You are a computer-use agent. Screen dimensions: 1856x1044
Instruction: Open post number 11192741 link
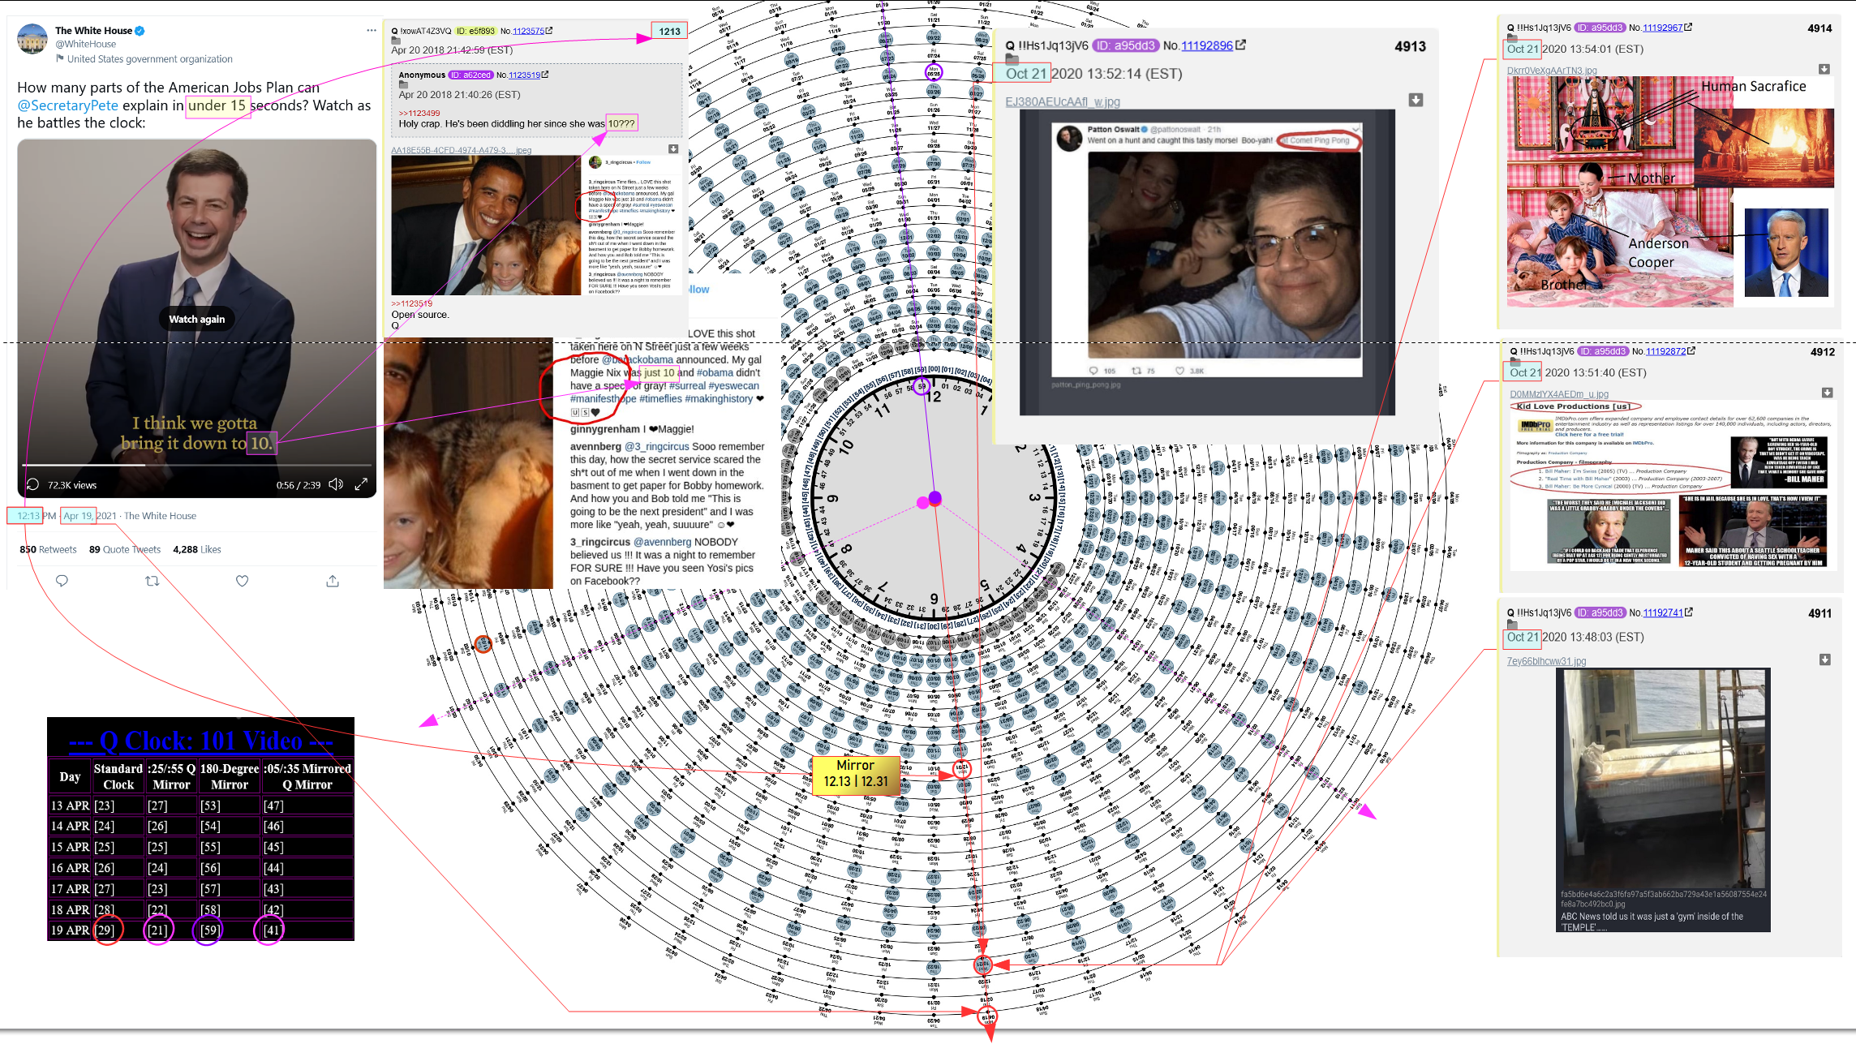[x=1663, y=612]
